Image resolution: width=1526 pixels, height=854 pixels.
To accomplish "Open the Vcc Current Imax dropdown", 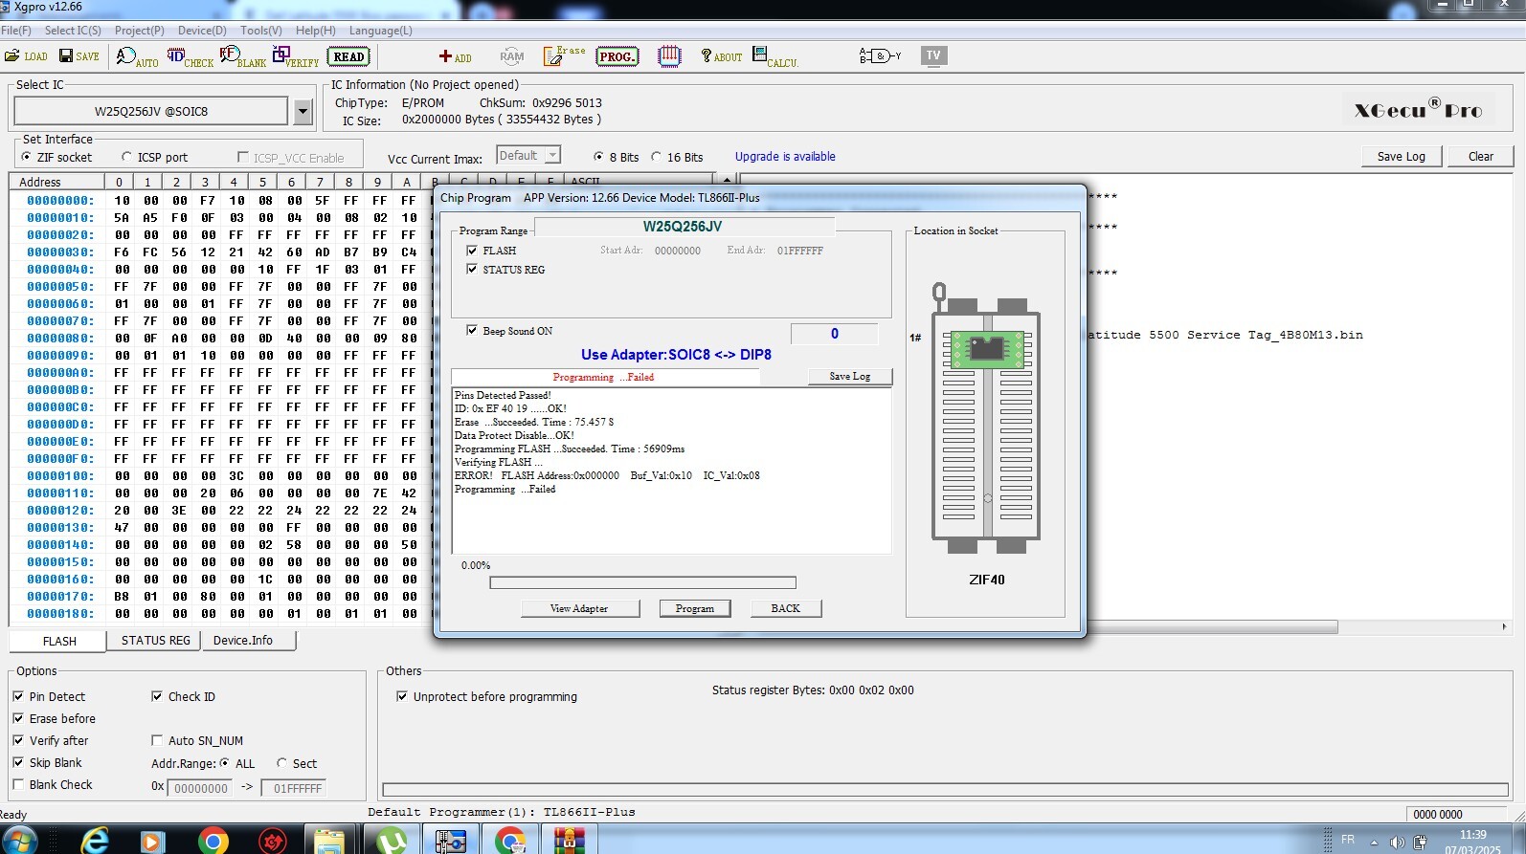I will (x=552, y=156).
